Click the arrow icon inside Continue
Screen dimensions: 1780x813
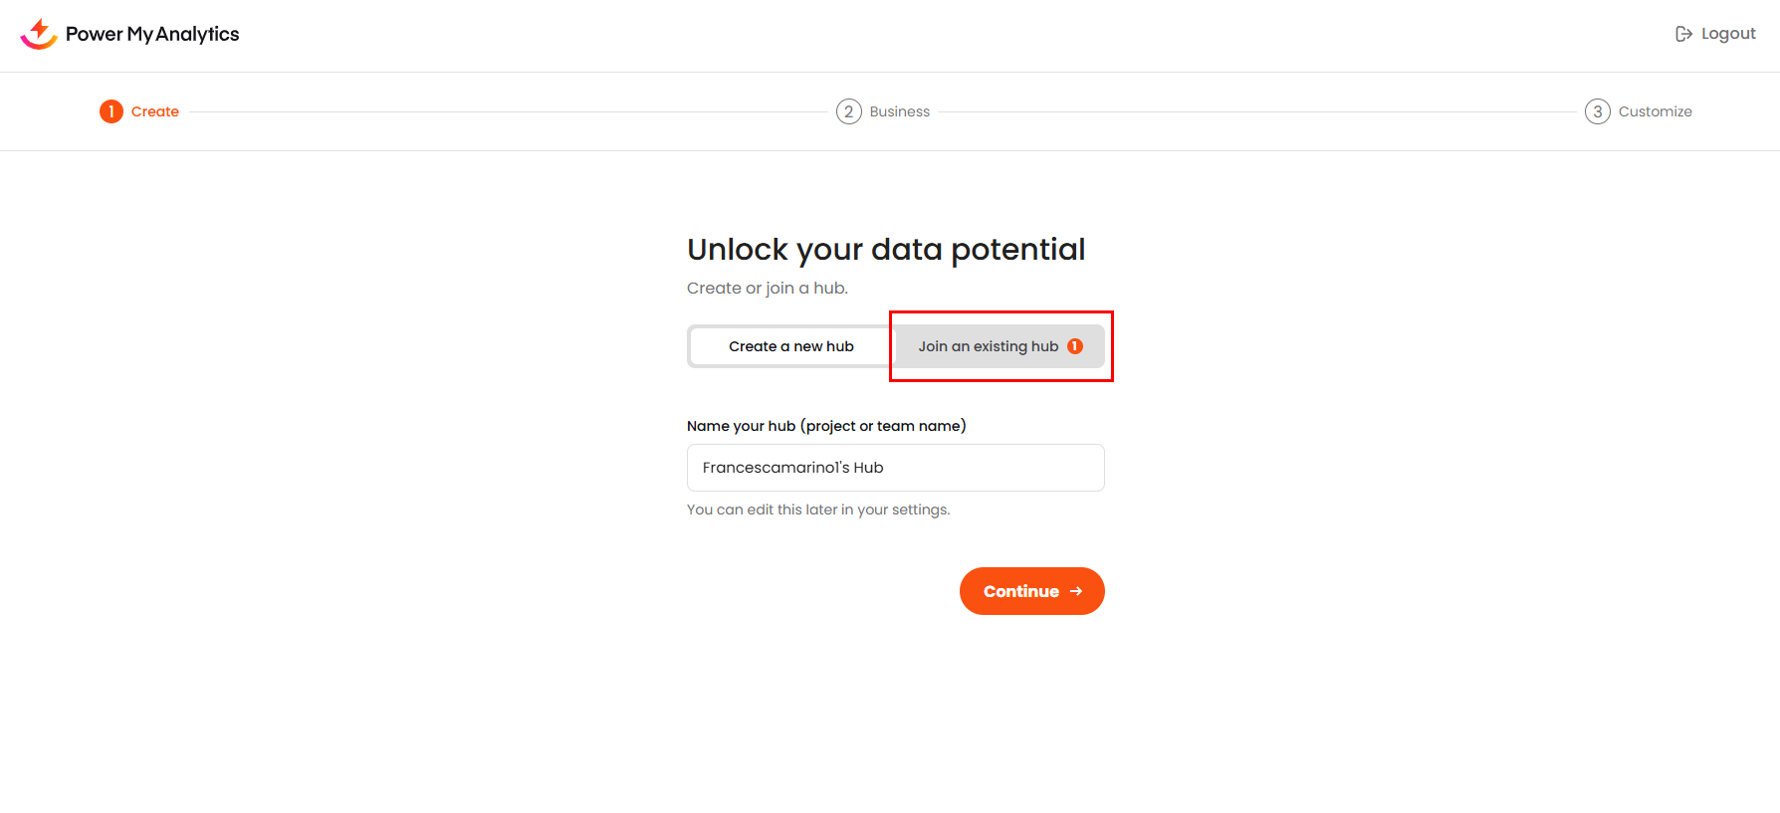pos(1076,591)
